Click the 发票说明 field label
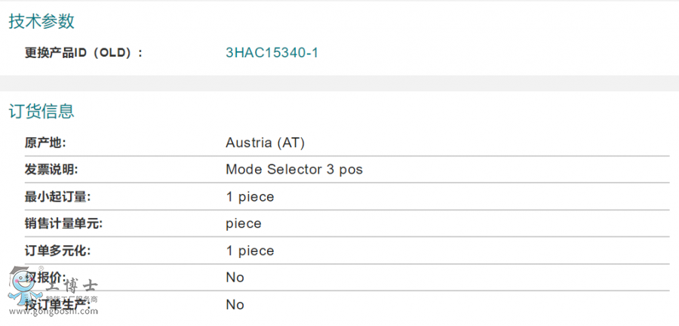The image size is (679, 326). pos(51,169)
